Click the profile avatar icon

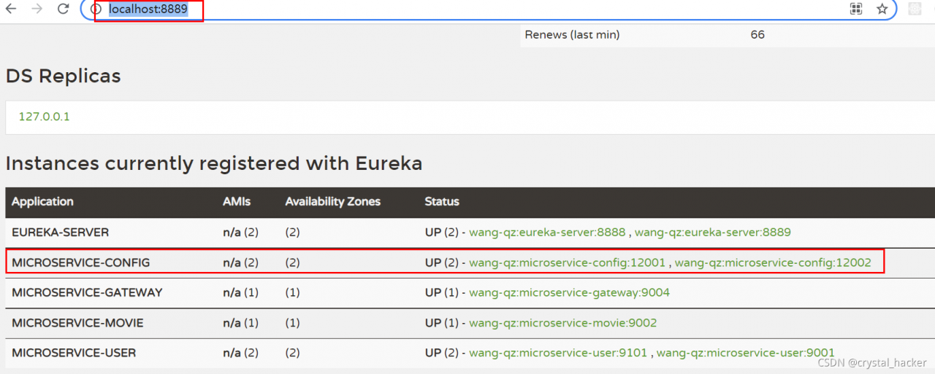(x=915, y=9)
